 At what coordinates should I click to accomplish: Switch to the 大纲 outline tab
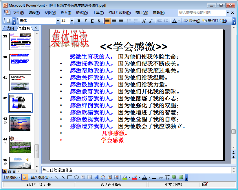10,28
